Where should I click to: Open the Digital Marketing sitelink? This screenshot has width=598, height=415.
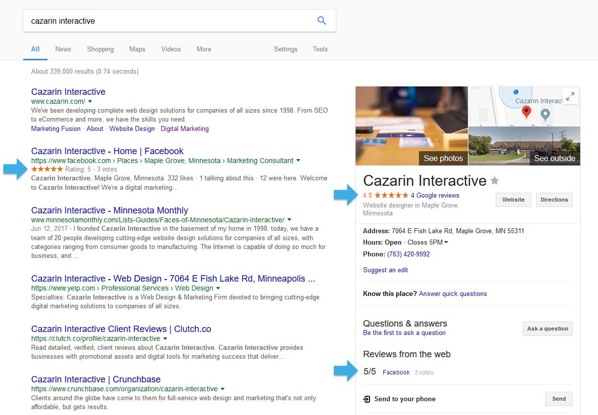tap(184, 128)
